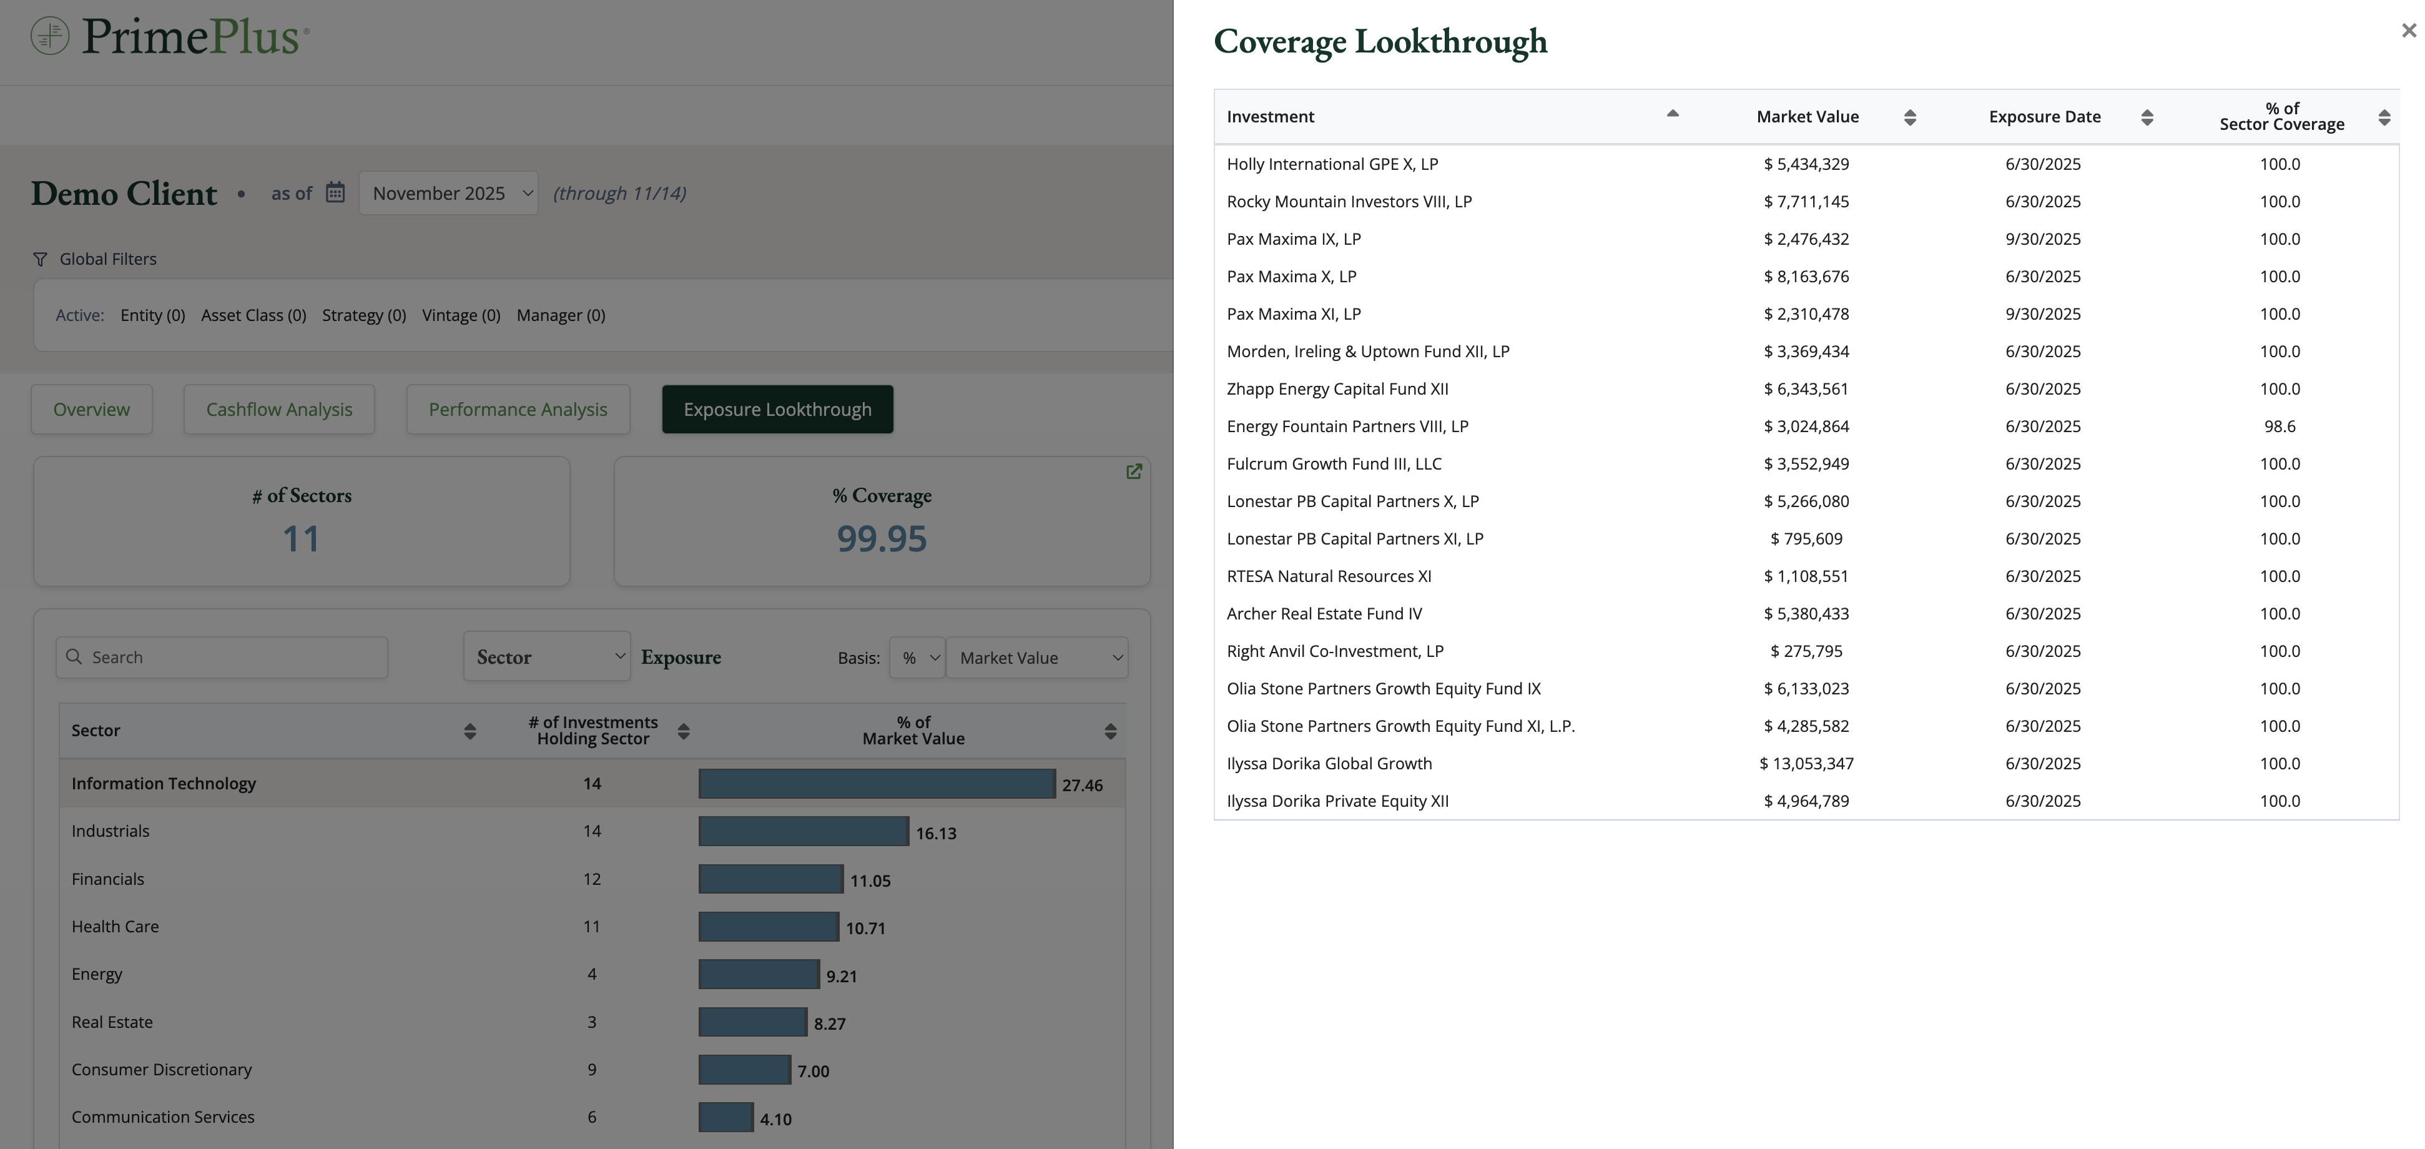Image resolution: width=2425 pixels, height=1149 pixels.
Task: Switch to Performance Analysis tab
Action: [518, 410]
